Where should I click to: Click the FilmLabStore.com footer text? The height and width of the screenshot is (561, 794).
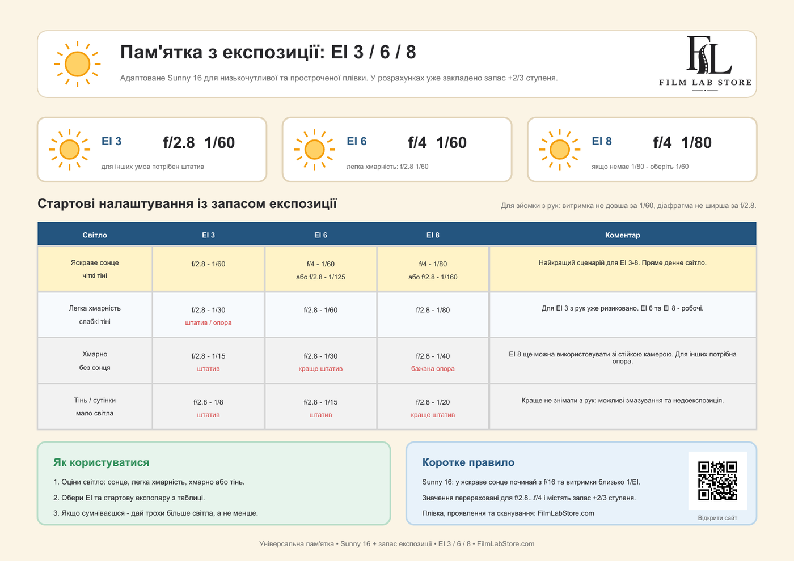(x=505, y=544)
